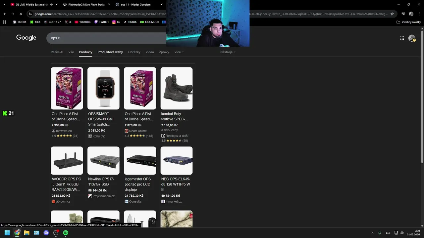Screen dimensions: 424x238
Task: Stop page loading with the X button
Action: tap(21, 14)
